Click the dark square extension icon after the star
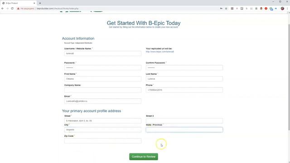Image resolution: width=290 pixels, height=163 pixels. point(232,9)
